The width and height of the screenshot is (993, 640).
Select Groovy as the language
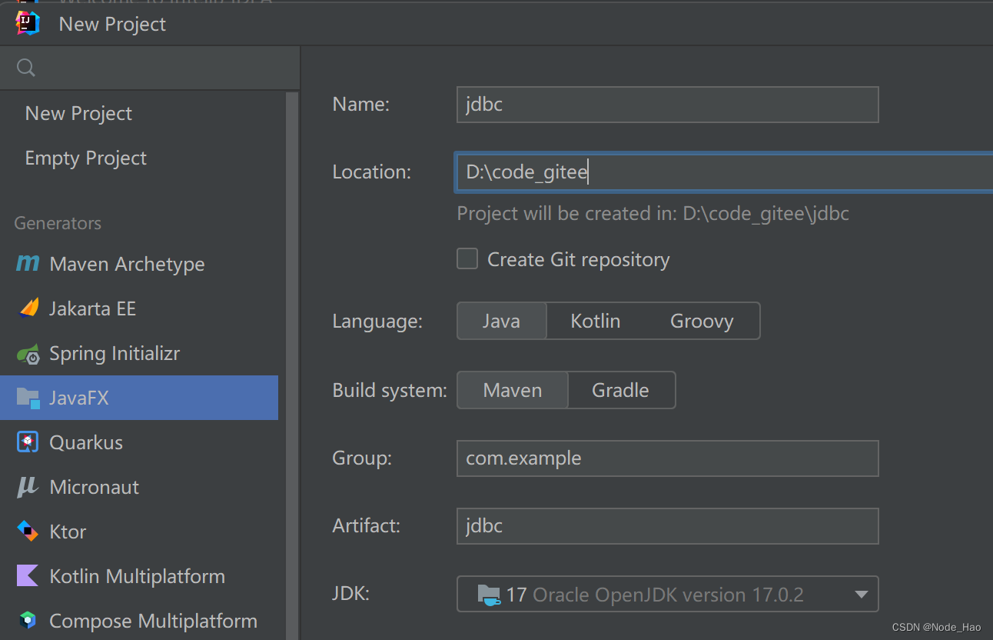pyautogui.click(x=702, y=321)
